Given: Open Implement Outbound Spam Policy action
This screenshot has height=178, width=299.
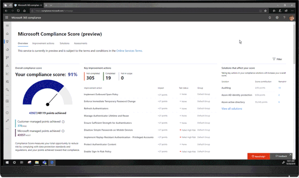Looking at the screenshot, I should tap(101, 94).
